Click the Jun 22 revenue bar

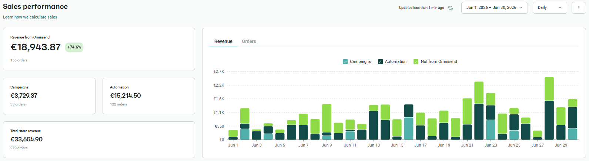(x=479, y=111)
